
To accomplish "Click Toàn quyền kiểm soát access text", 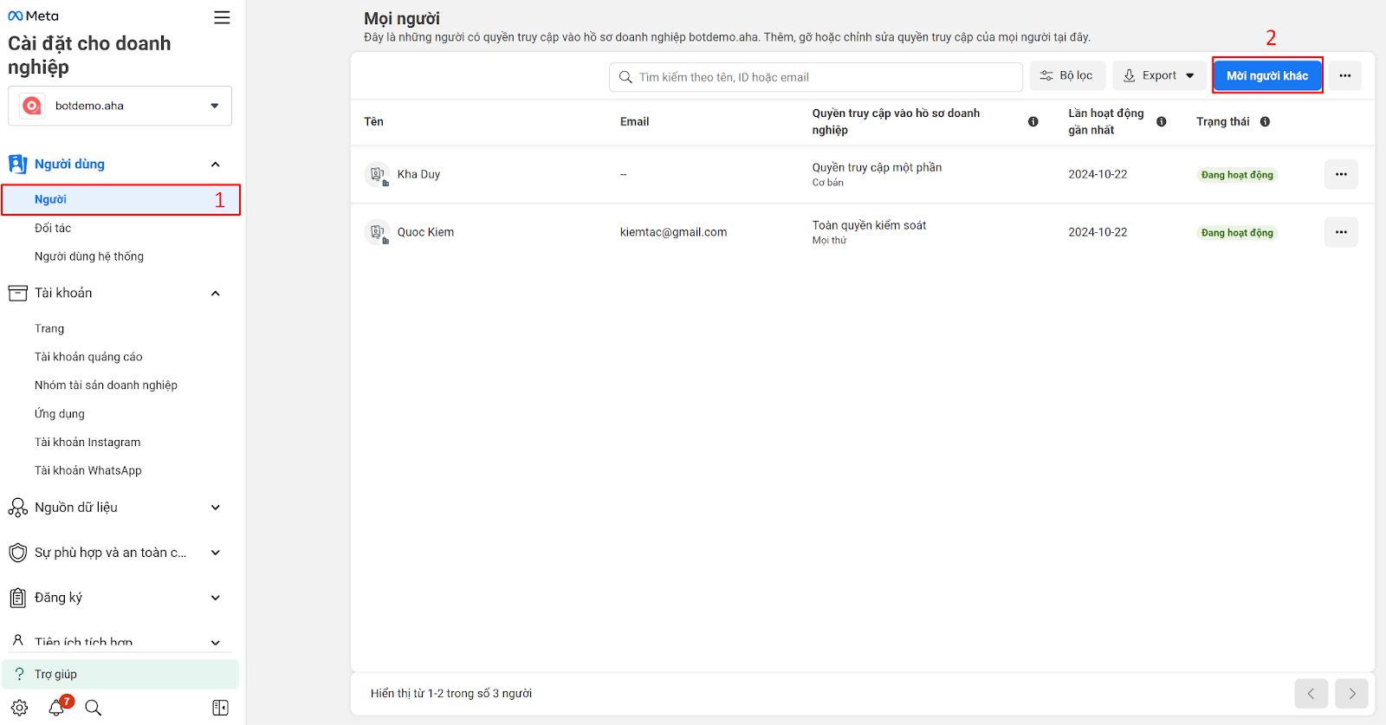I will pyautogui.click(x=869, y=225).
